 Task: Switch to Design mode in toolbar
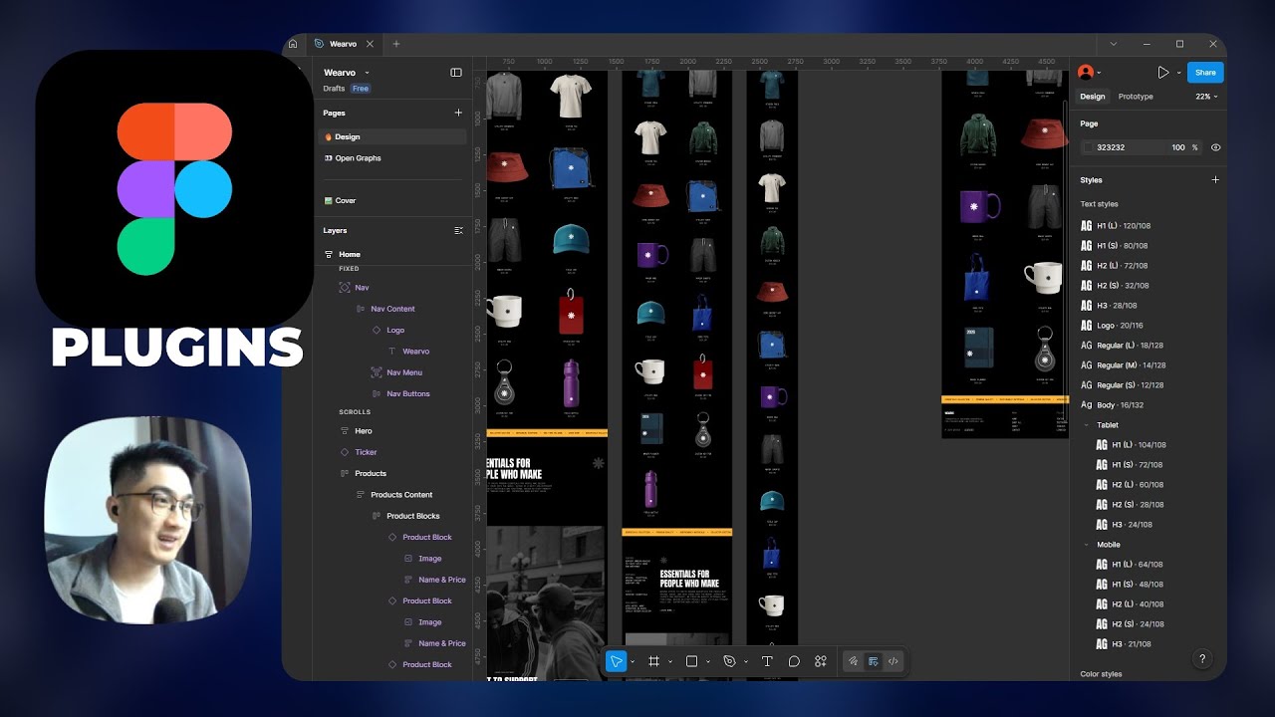873,661
